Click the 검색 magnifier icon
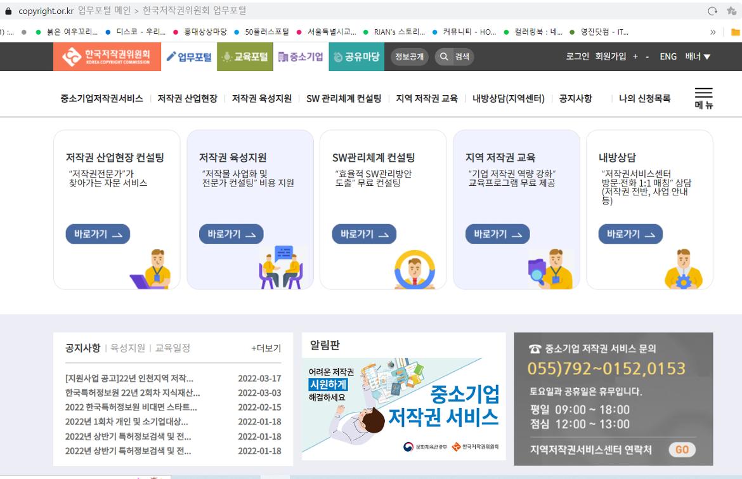742x479 pixels. 445,56
